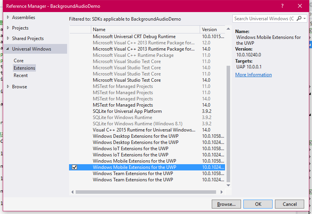Collapse the Universal Windows node
This screenshot has width=312, height=214.
pyautogui.click(x=8, y=49)
